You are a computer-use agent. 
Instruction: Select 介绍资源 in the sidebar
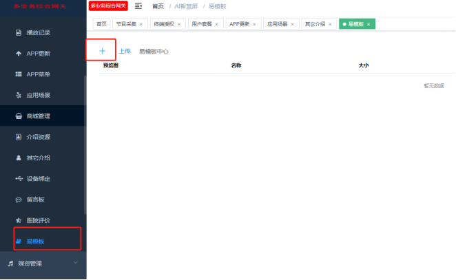[x=39, y=137]
